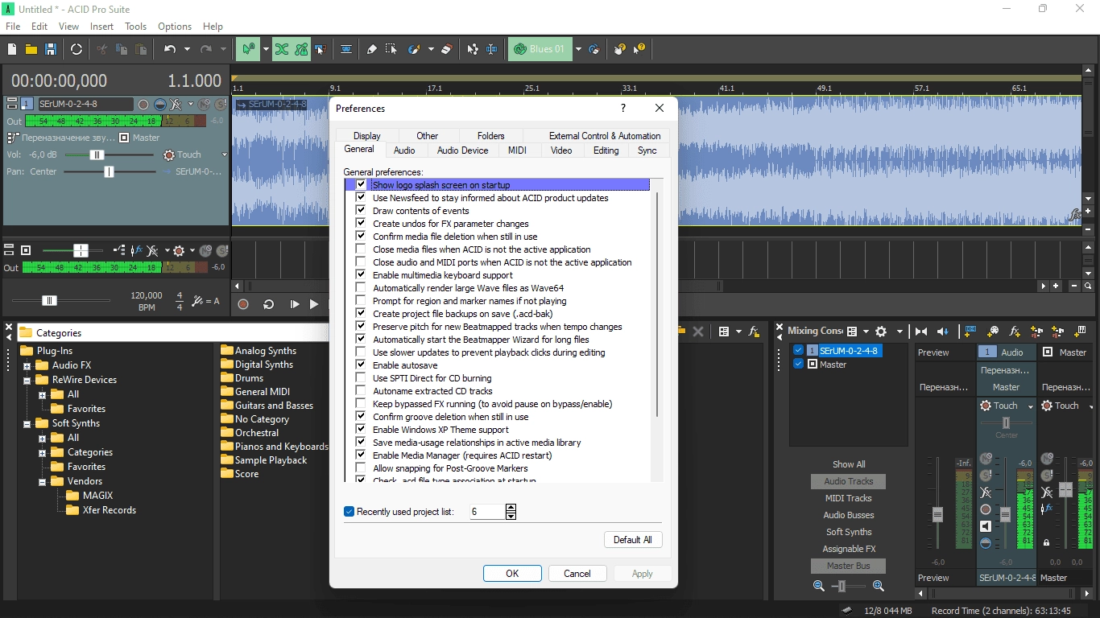1100x618 pixels.
Task: Increase the recent project list count
Action: tap(511, 508)
